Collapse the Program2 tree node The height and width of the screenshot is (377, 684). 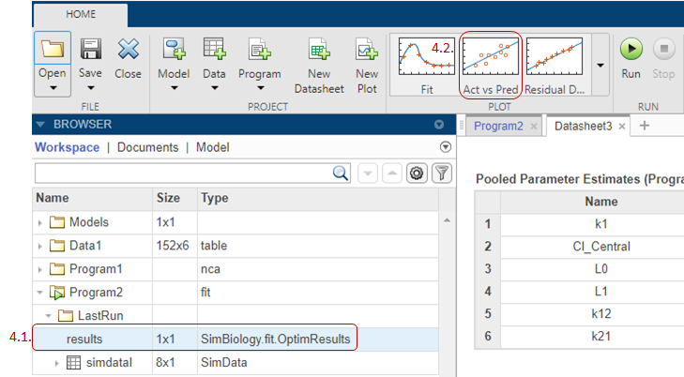pyautogui.click(x=39, y=292)
